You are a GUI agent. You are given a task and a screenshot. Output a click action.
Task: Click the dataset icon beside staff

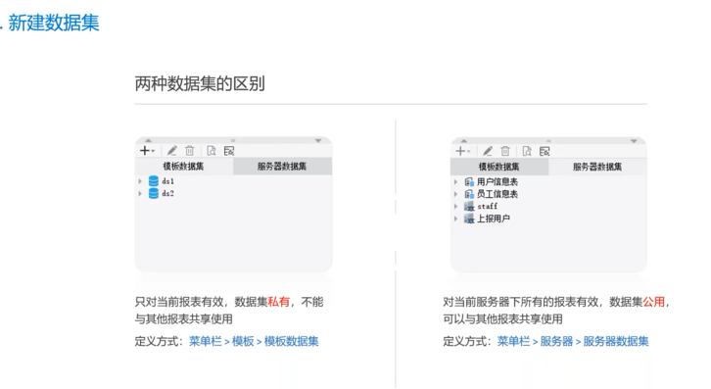[x=469, y=207]
